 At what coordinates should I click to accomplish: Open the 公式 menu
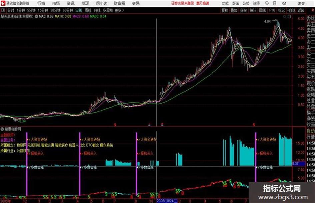point(246,3)
